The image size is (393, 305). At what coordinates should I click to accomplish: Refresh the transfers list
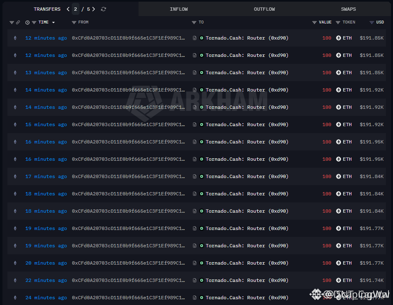(104, 9)
